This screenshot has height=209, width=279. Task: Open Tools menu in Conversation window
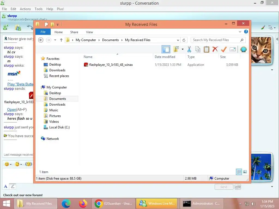coord(38,9)
